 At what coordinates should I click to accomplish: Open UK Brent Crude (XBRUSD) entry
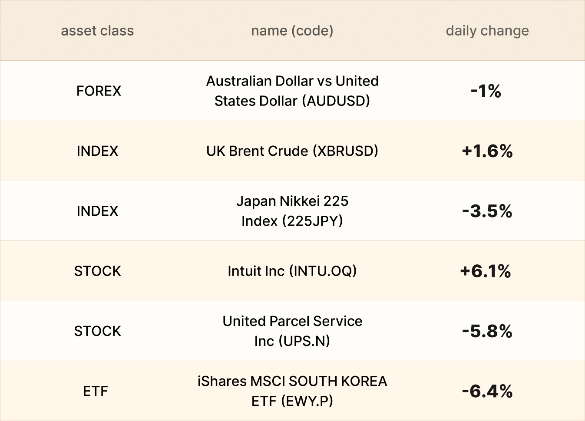(292, 151)
